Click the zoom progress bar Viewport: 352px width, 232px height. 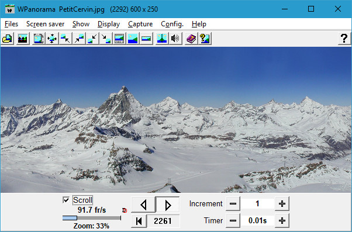(x=92, y=218)
